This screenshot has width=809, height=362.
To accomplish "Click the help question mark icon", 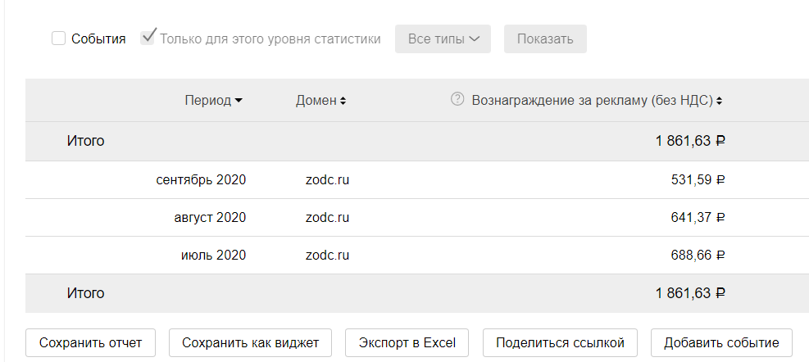I will 457,99.
